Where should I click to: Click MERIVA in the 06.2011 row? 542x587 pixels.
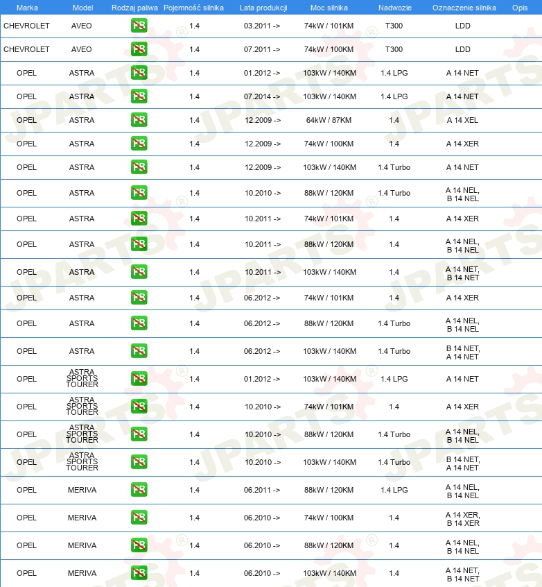coord(82,490)
